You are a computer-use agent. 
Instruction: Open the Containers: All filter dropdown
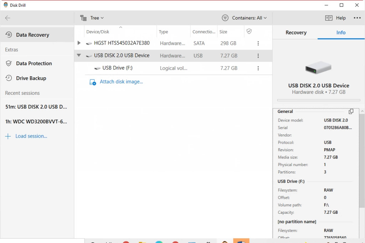[x=244, y=18]
